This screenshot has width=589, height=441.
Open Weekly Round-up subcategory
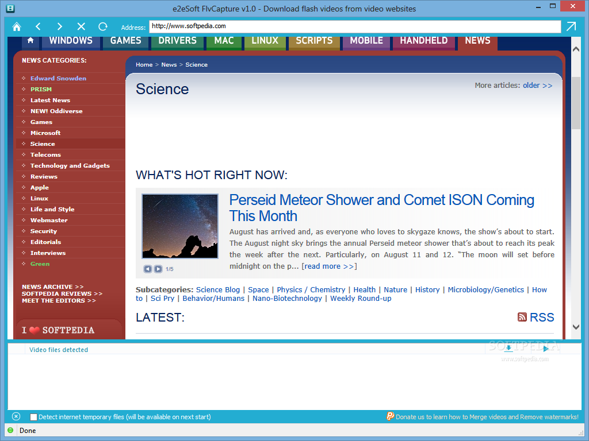click(x=361, y=298)
